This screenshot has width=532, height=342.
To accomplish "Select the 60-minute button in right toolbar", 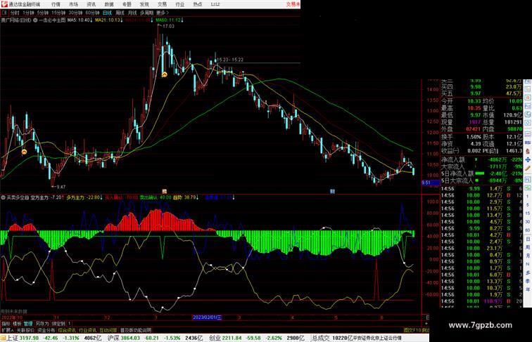I will 528,230.
